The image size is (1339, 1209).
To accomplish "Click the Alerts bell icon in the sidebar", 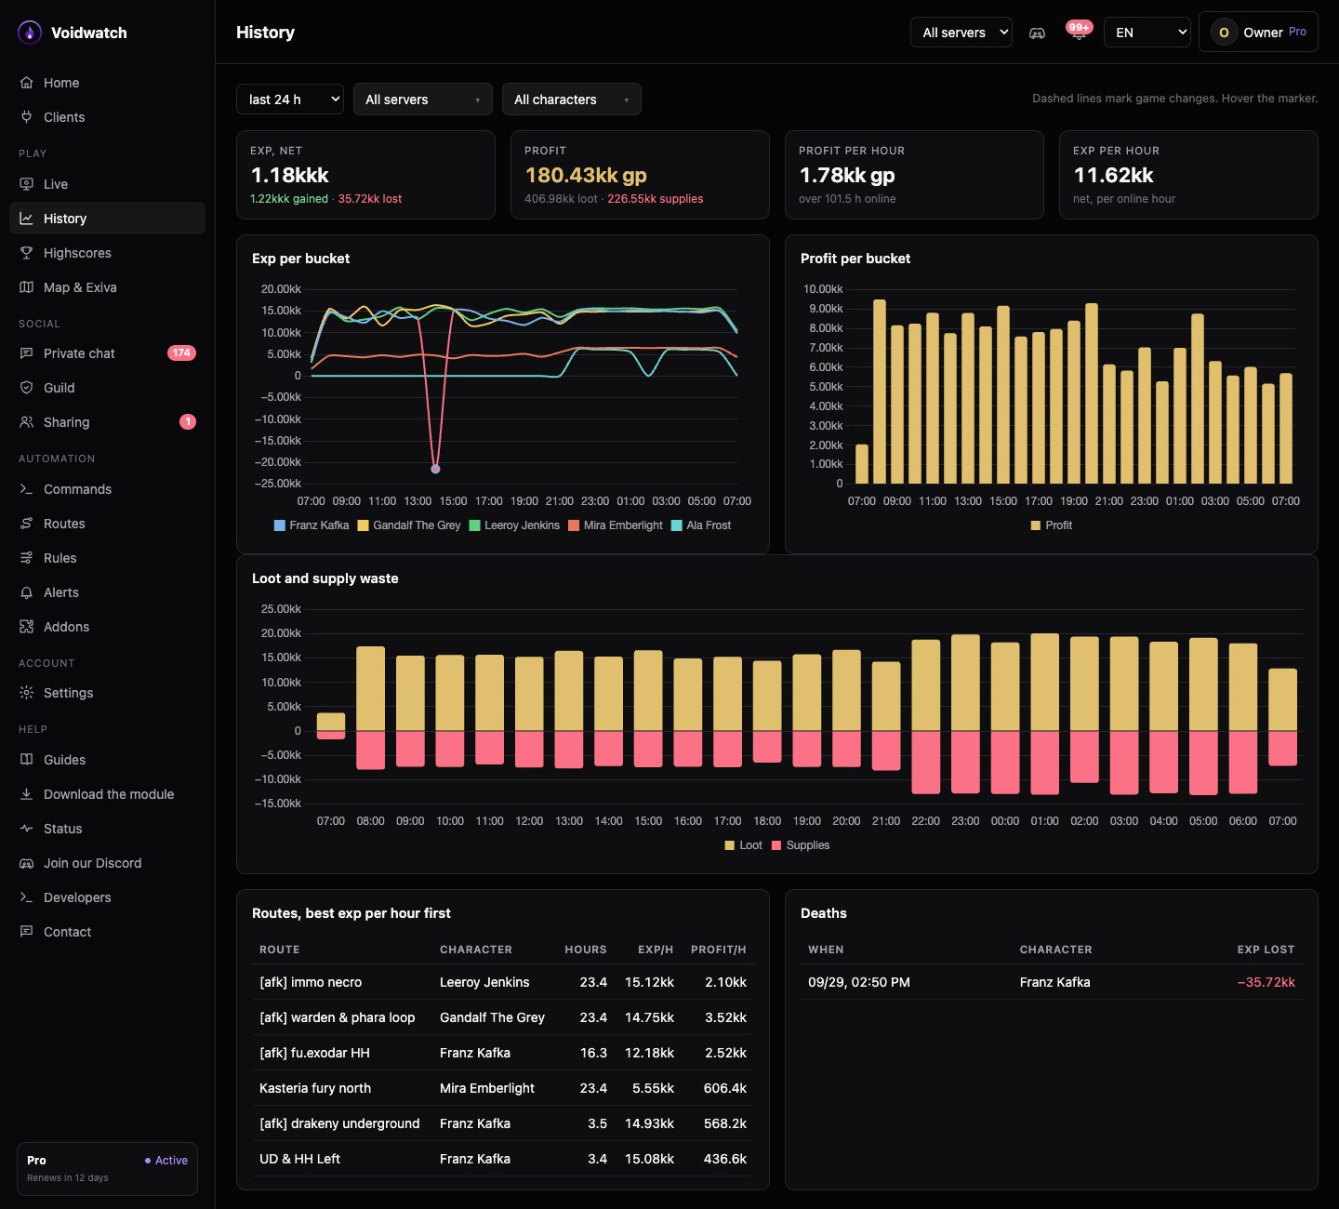I will (26, 592).
